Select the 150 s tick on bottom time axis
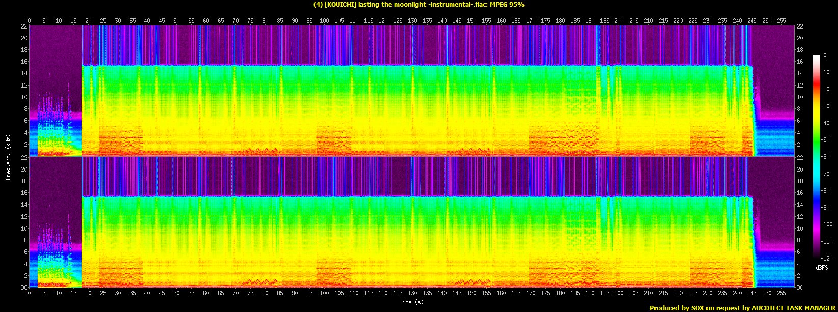 coord(472,293)
